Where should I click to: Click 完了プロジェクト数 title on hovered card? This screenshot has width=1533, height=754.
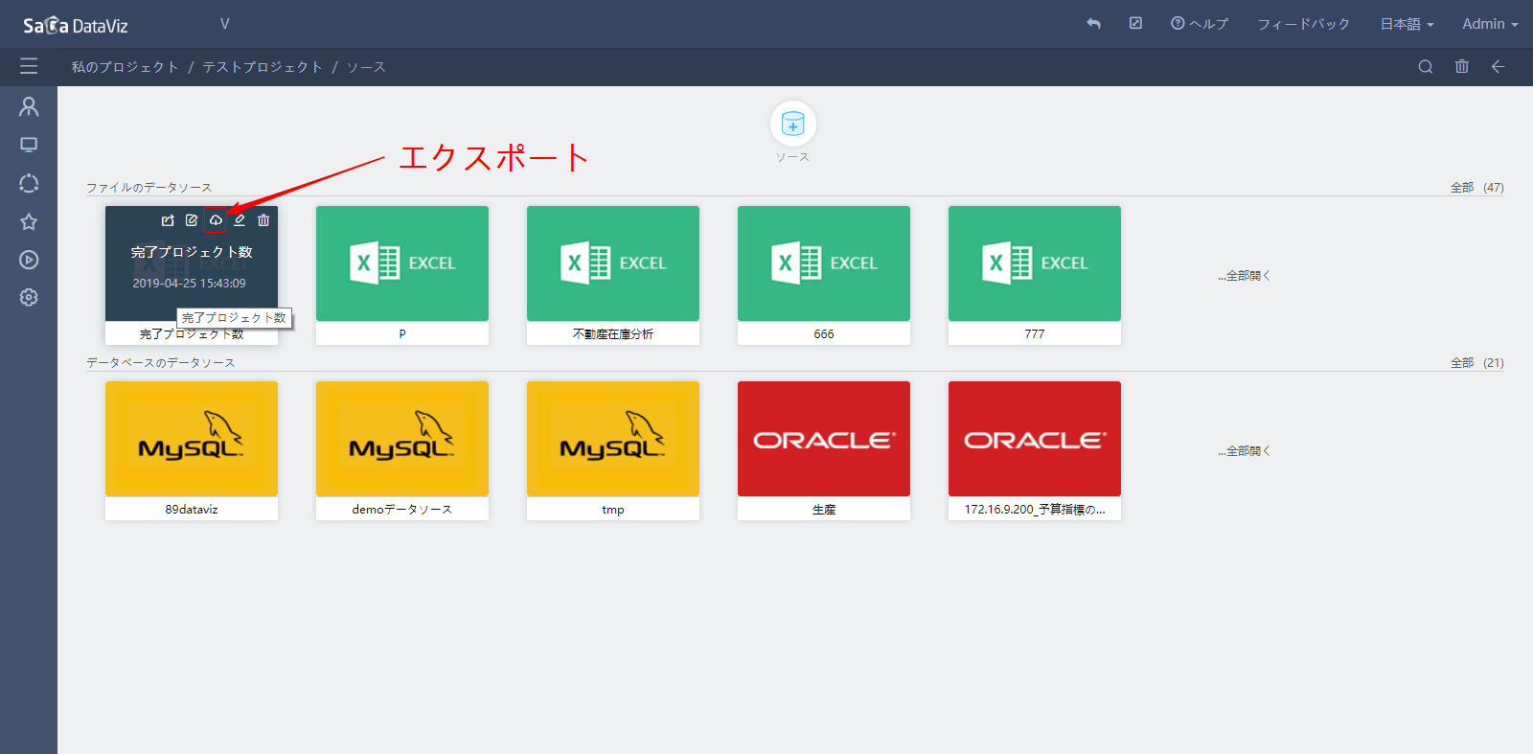tap(192, 252)
